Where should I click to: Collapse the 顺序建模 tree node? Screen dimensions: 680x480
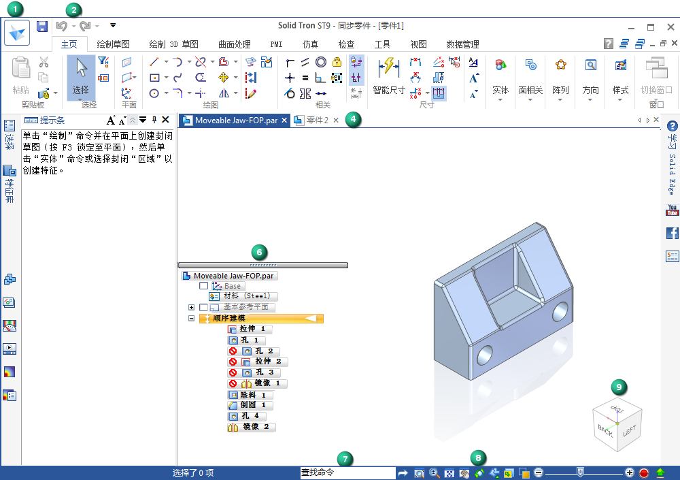(192, 318)
